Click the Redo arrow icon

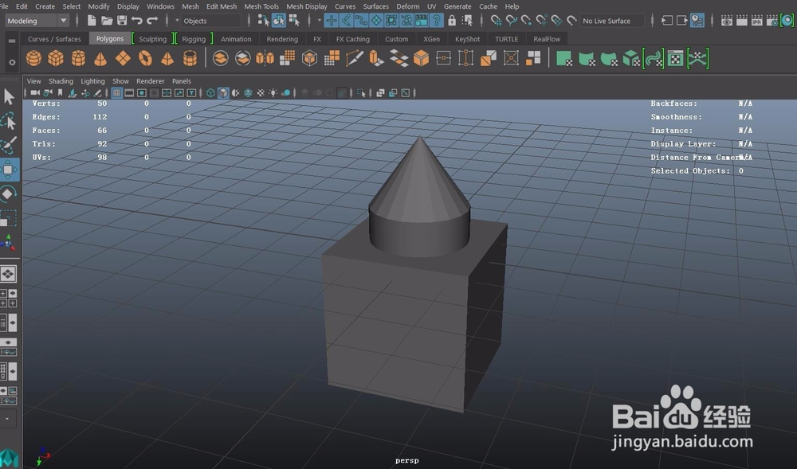[152, 20]
